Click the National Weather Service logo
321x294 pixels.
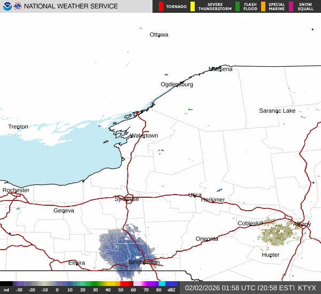click(x=18, y=6)
